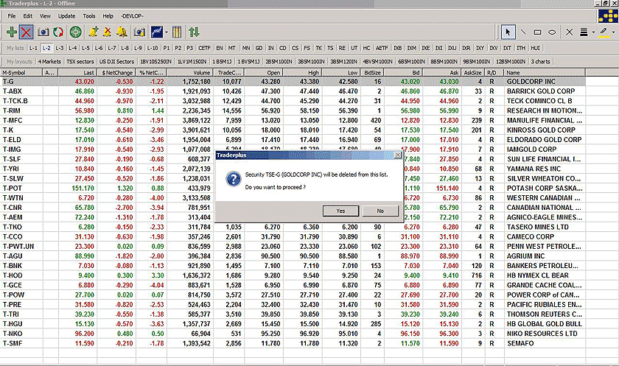This screenshot has height=366, width=619.
Task: Select the ellipse drawing tool
Action: coord(552,32)
